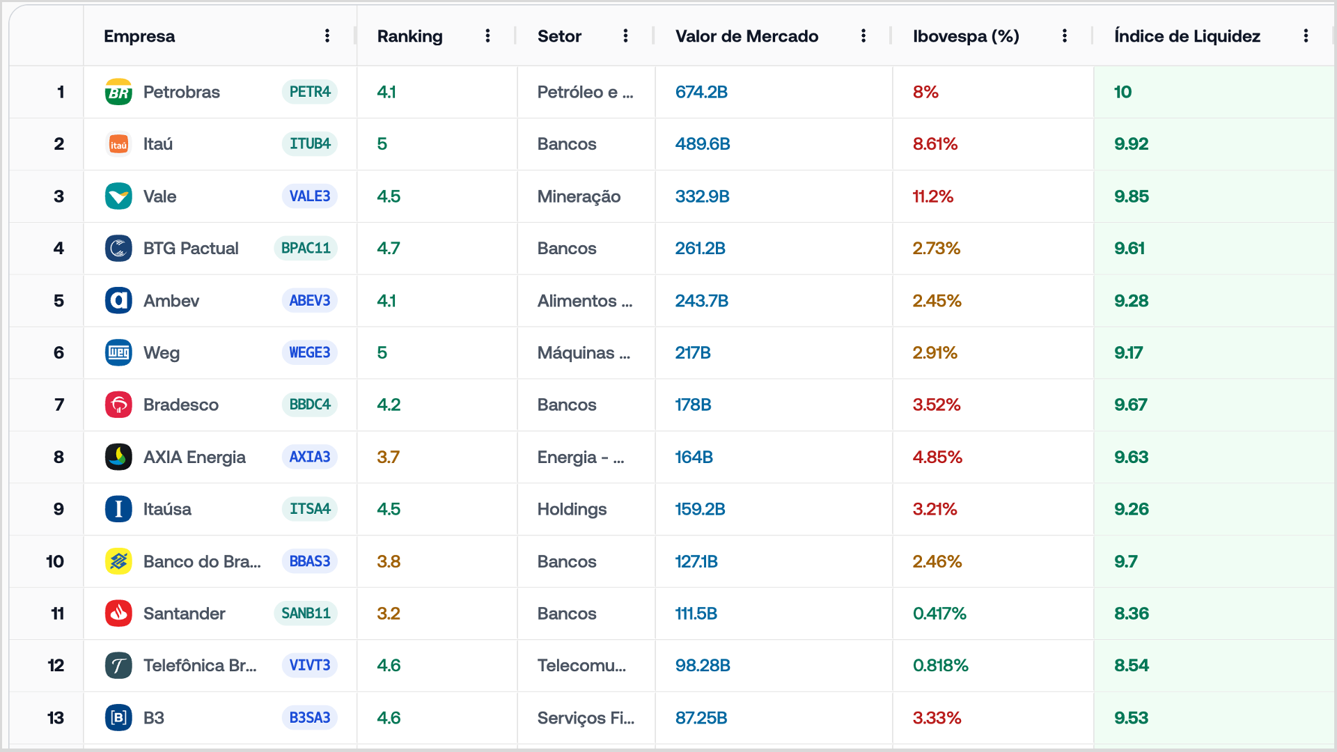Click the WEGE3 ticker badge
1337x752 pixels.
click(310, 353)
